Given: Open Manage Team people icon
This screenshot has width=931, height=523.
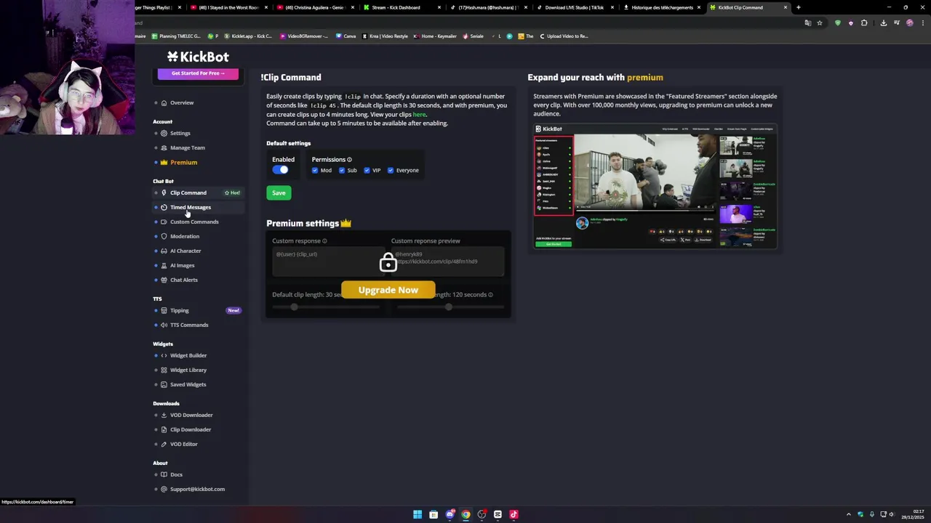Looking at the screenshot, I should (x=164, y=147).
